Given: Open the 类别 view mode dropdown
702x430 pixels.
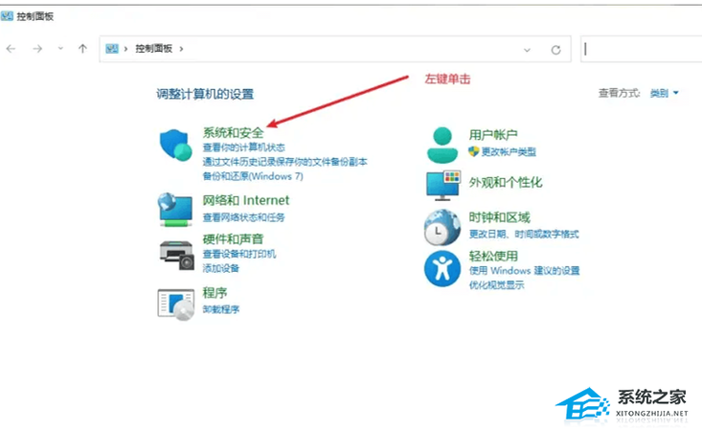Looking at the screenshot, I should (x=664, y=93).
